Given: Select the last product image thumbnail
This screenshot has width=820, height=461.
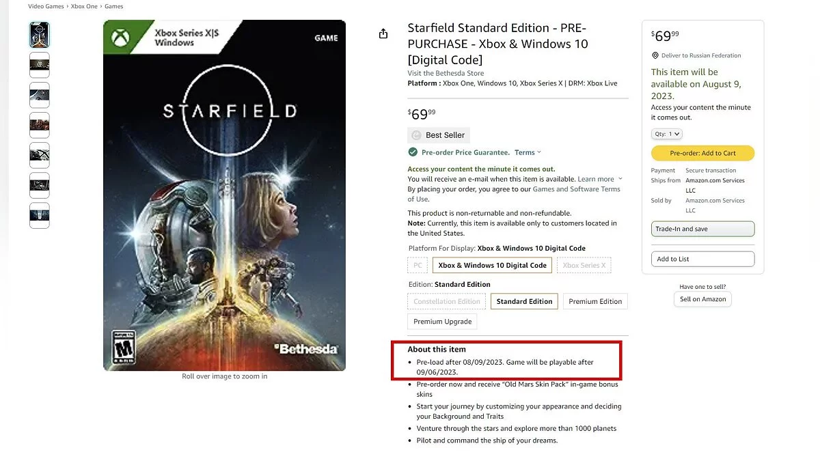Looking at the screenshot, I should pos(40,215).
